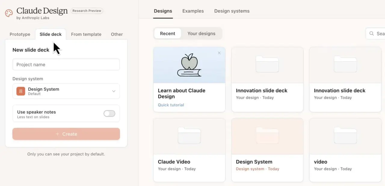
Task: Click the Project name input field
Action: coord(66,64)
